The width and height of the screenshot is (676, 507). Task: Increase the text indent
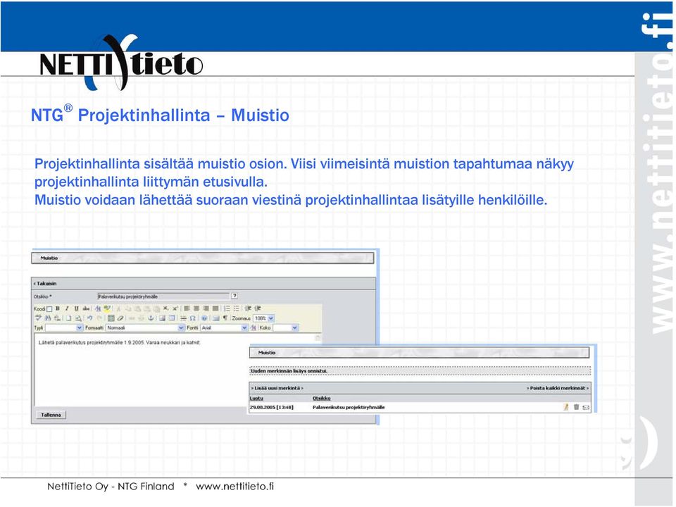pos(258,308)
